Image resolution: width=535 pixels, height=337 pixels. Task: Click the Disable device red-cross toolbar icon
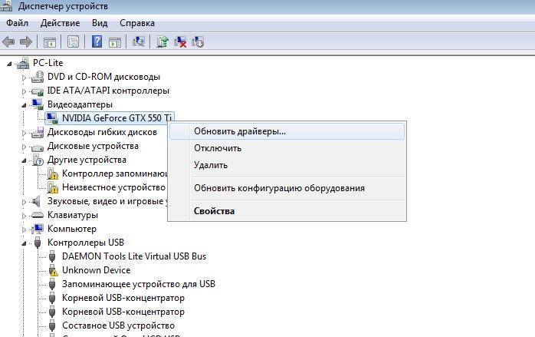click(x=180, y=42)
